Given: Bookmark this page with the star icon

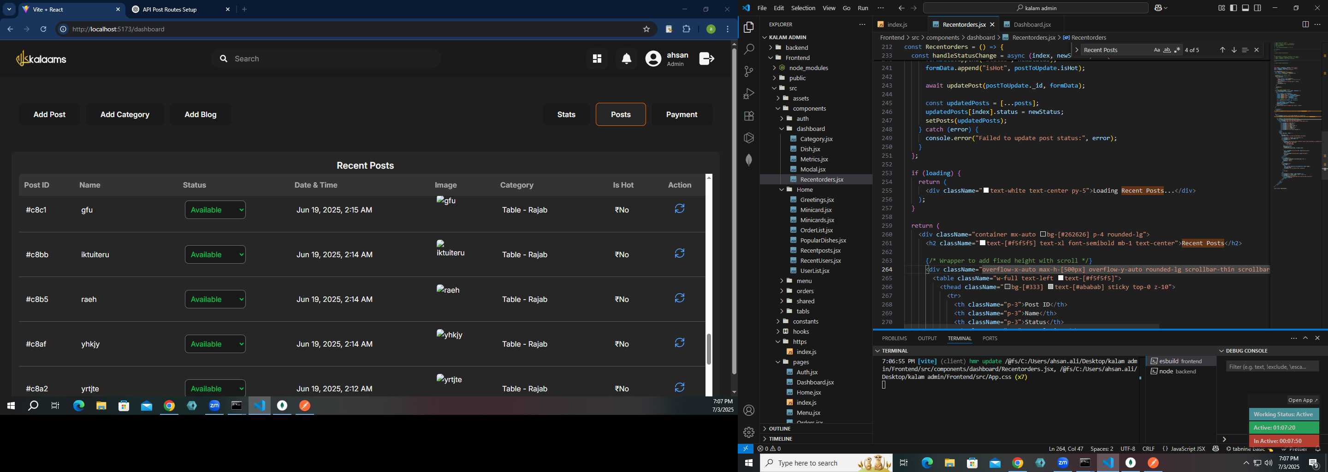Looking at the screenshot, I should click(x=646, y=29).
